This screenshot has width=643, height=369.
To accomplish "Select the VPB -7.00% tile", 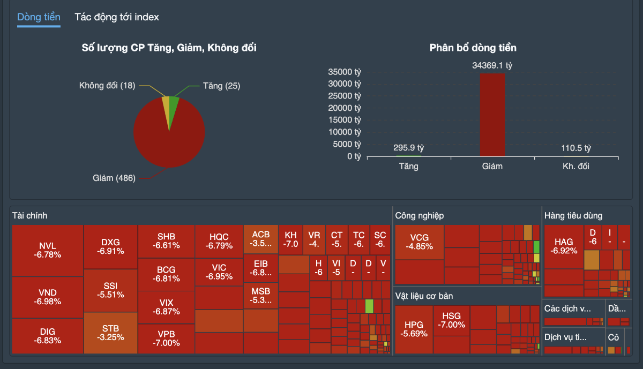I will pyautogui.click(x=166, y=338).
